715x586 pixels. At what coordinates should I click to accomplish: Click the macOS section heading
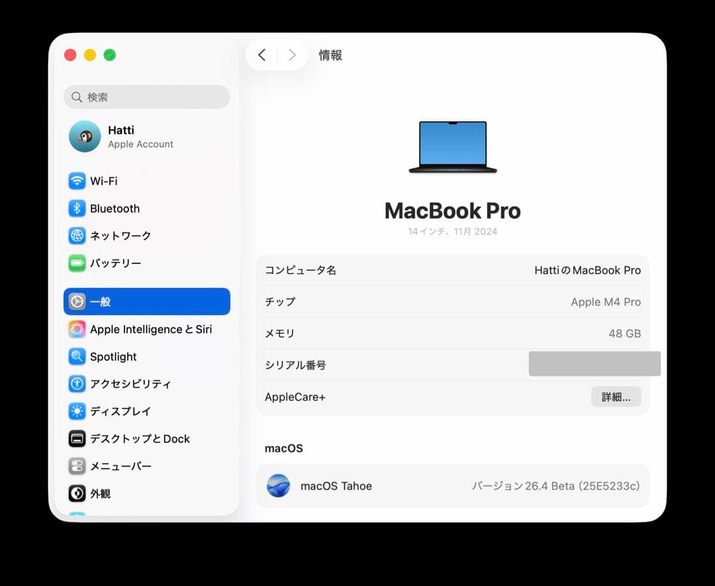pyautogui.click(x=283, y=448)
